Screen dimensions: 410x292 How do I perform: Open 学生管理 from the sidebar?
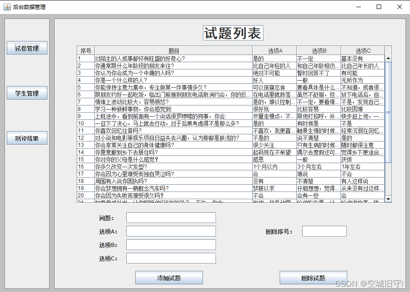[27, 93]
